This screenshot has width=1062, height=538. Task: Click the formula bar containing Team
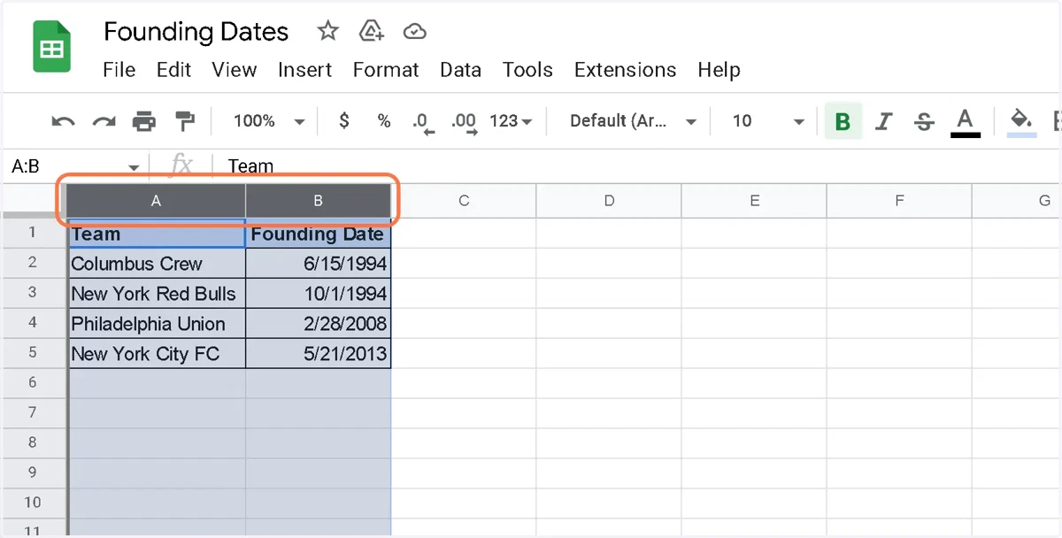(x=637, y=165)
